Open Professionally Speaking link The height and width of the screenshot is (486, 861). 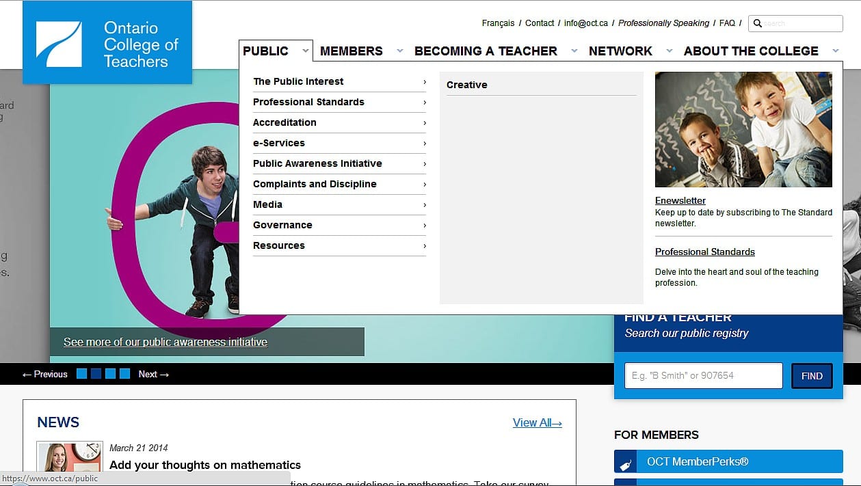tap(663, 23)
